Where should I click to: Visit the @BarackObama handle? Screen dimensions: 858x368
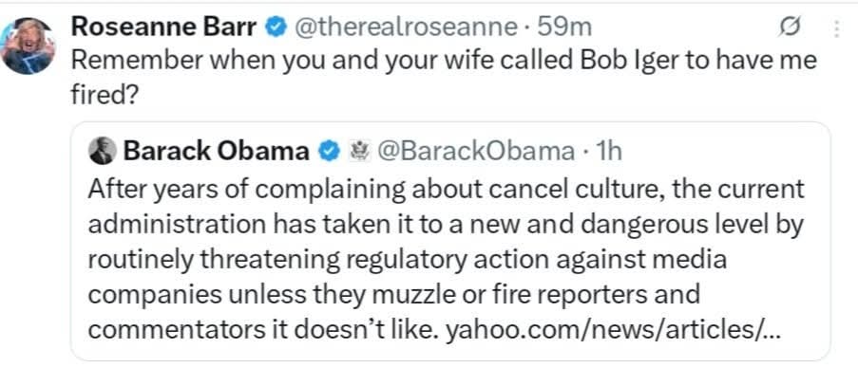pos(471,151)
